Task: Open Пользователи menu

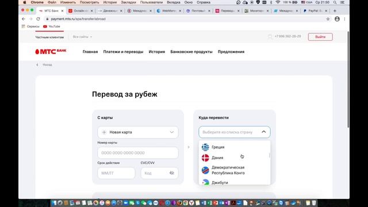Action: click(x=151, y=2)
